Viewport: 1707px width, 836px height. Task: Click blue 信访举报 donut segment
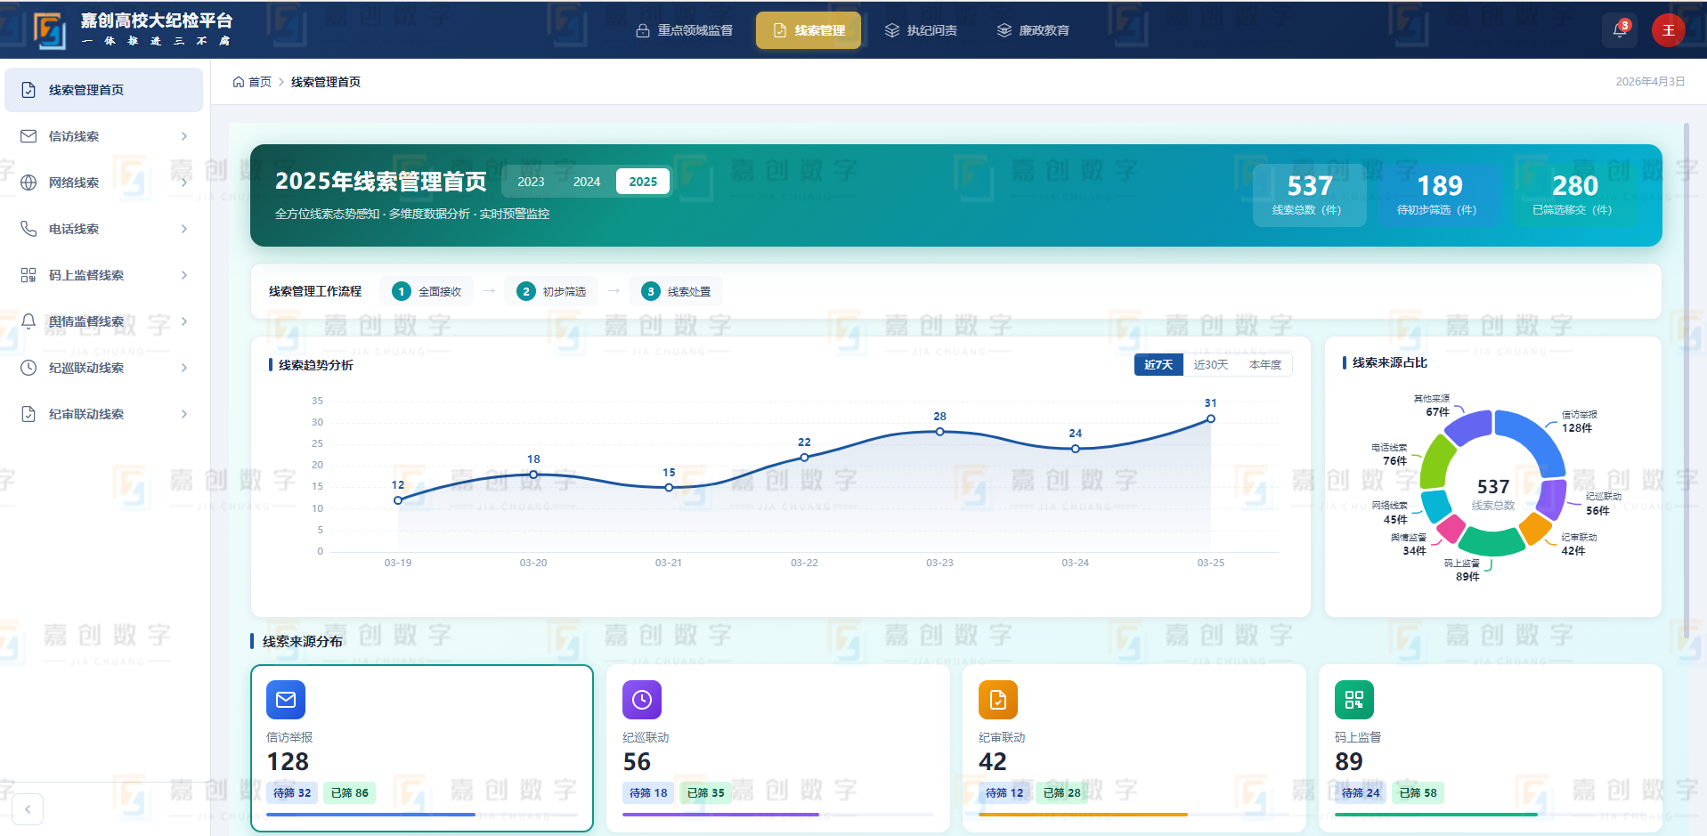[x=1539, y=436]
